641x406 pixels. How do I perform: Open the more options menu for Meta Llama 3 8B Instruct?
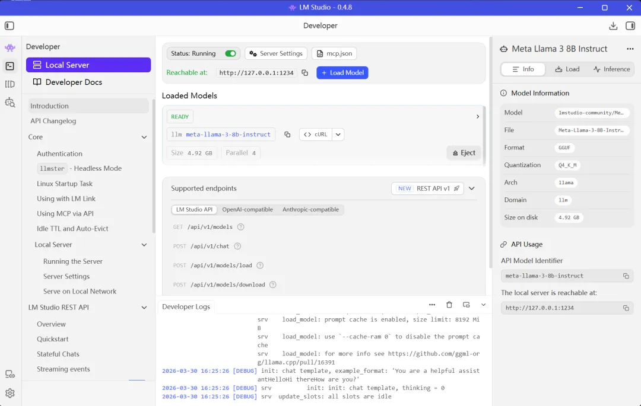coord(630,49)
